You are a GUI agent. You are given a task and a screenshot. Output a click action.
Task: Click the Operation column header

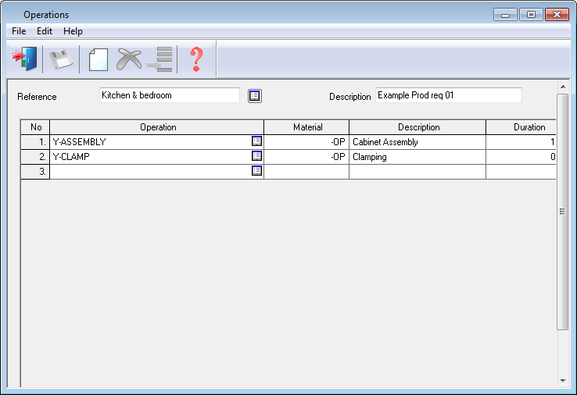pos(158,127)
